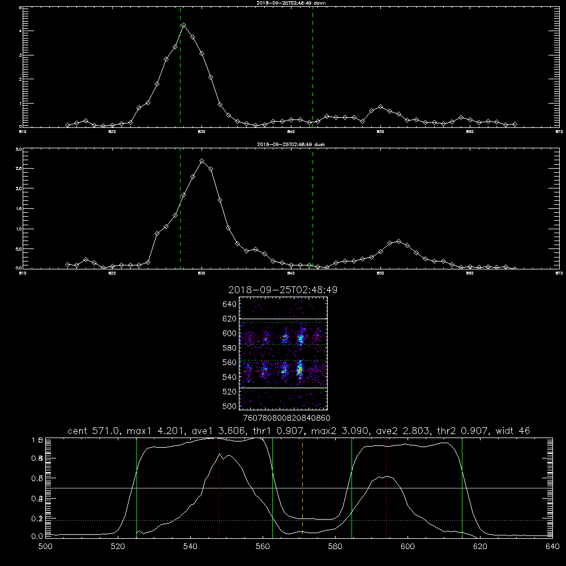566x566 pixels.
Task: Click the '760780800820840860' axis label under image
Action: [x=287, y=418]
